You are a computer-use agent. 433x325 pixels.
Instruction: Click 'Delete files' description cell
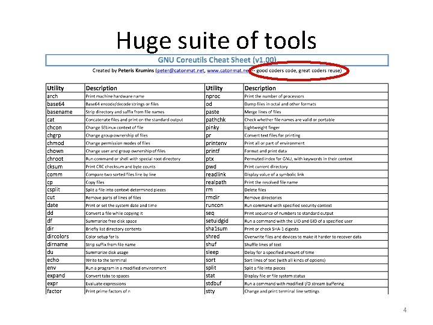point(316,190)
